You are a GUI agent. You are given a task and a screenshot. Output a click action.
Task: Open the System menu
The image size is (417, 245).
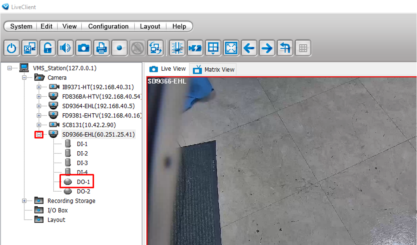pos(21,26)
